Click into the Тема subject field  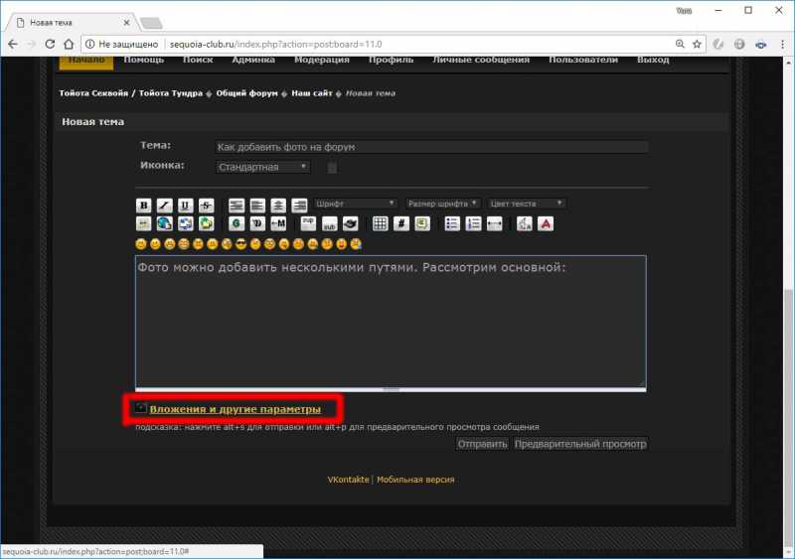(x=431, y=147)
